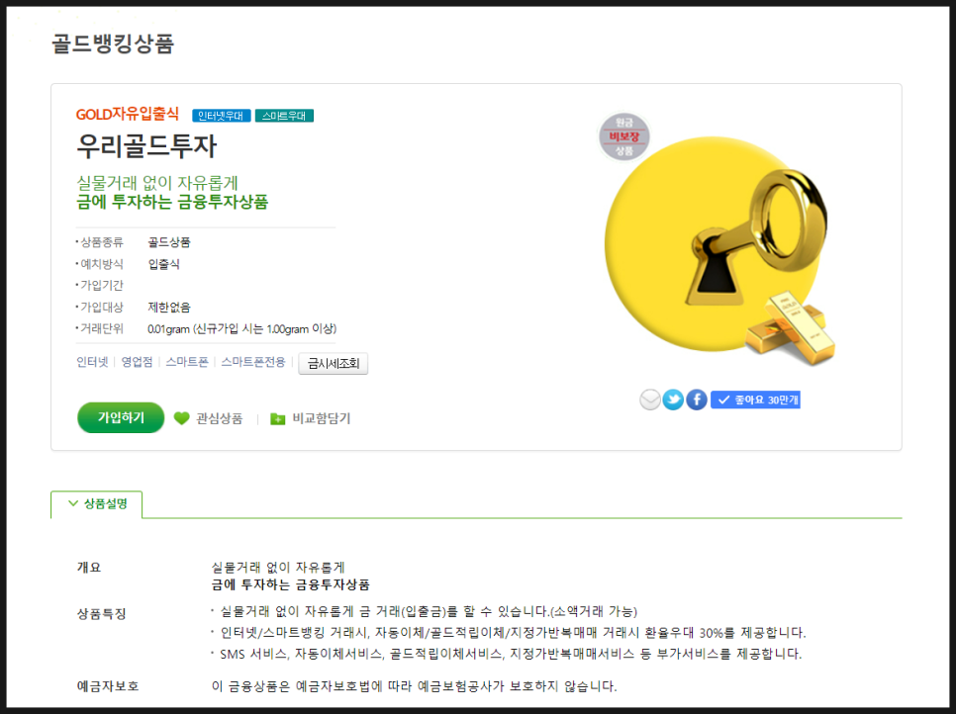Share product via Facebook icon

coord(697,400)
